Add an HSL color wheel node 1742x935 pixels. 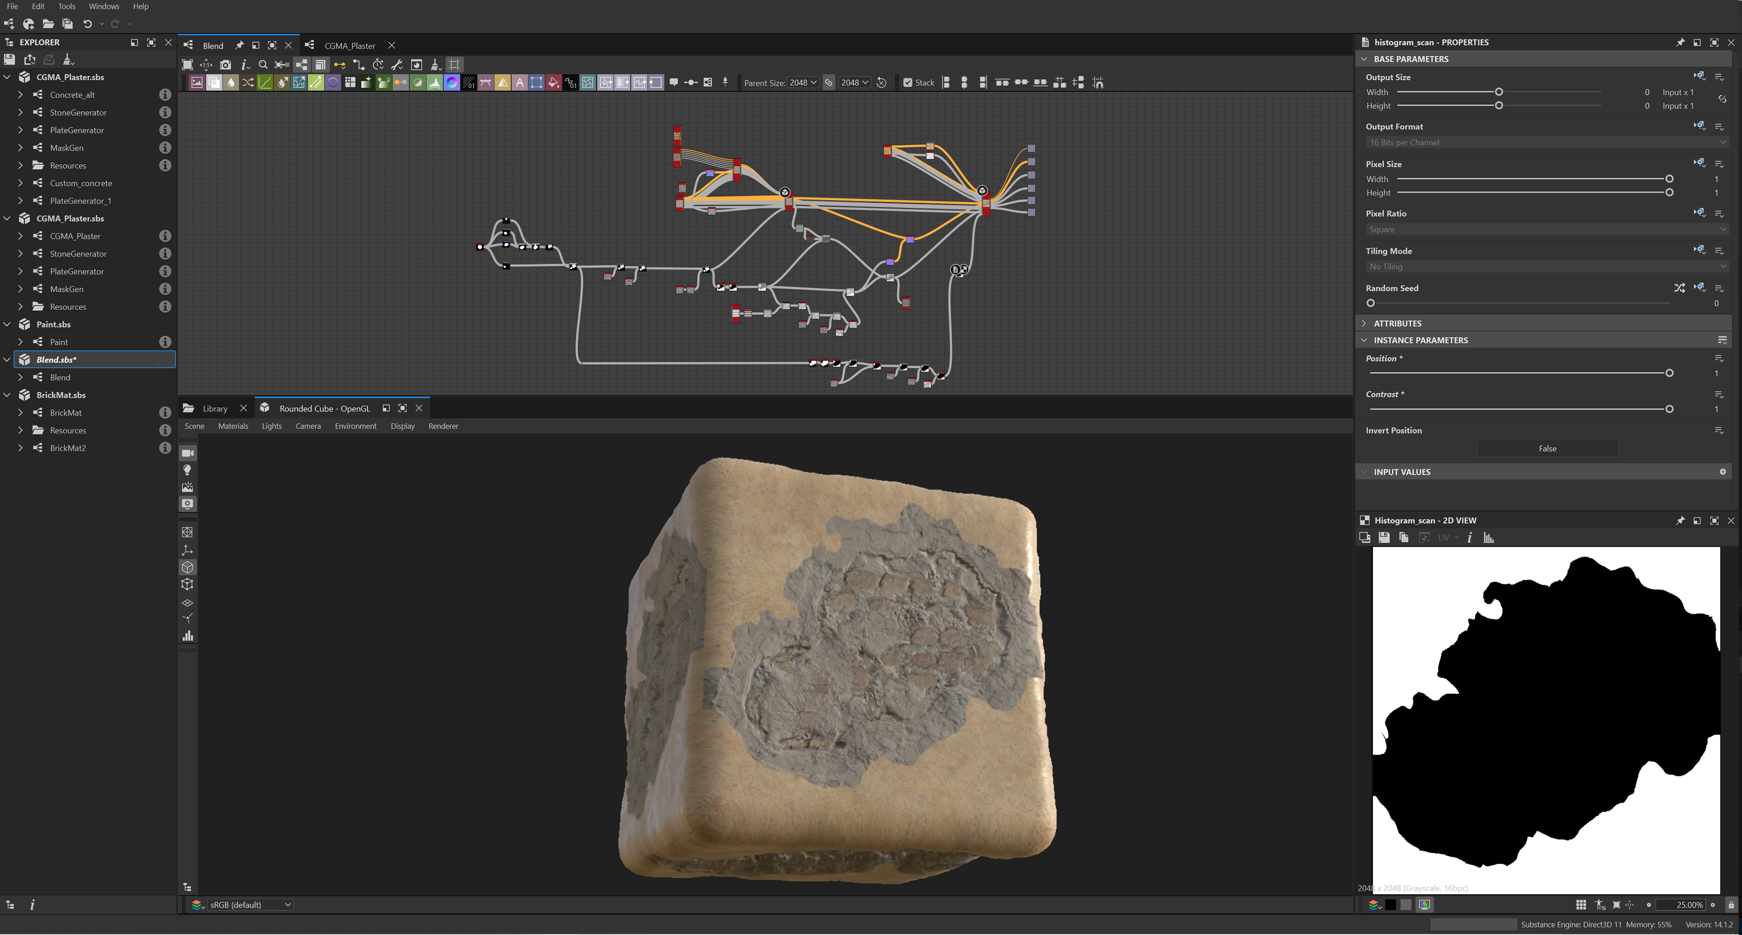pyautogui.click(x=452, y=83)
